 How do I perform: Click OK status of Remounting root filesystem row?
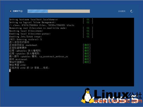(x=88, y=28)
